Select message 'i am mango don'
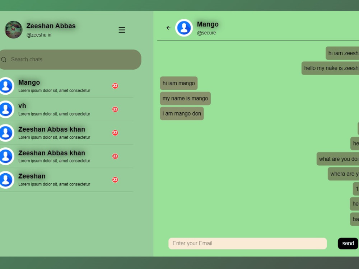 (182, 114)
